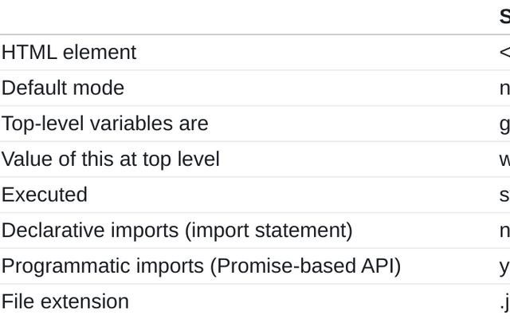Click the partially visible bold column header

tap(504, 17)
